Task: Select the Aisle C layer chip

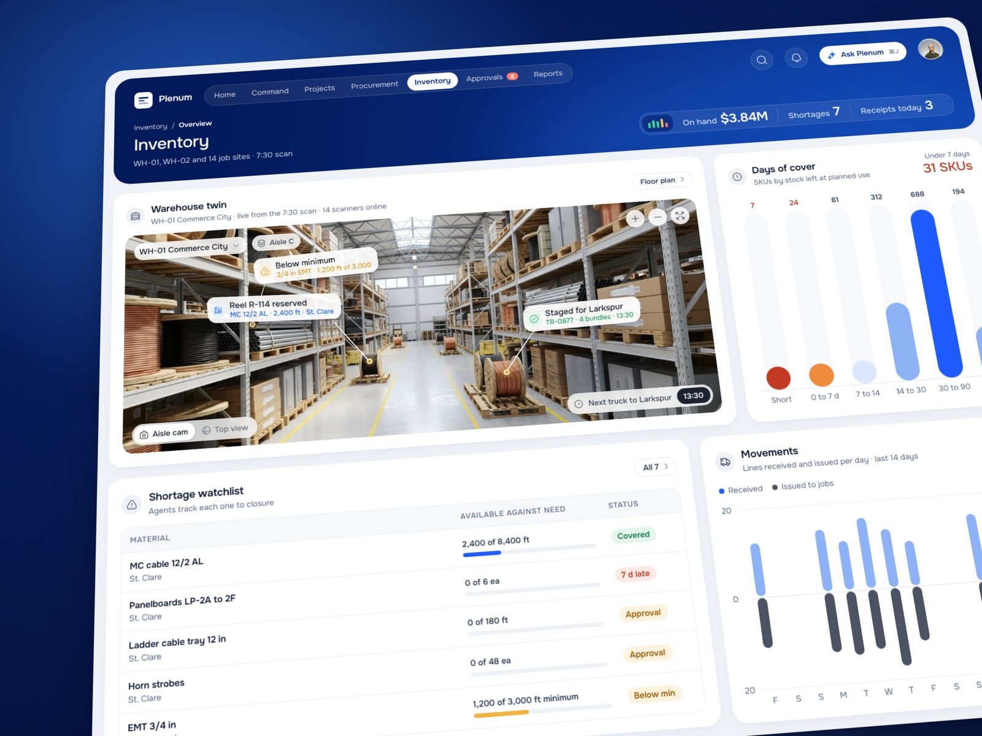Action: (x=276, y=242)
